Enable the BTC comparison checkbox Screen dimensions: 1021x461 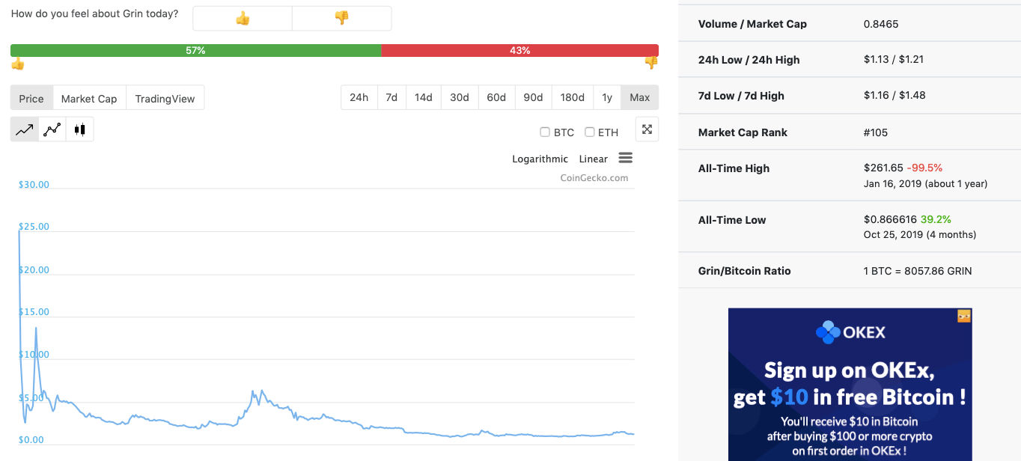click(545, 132)
